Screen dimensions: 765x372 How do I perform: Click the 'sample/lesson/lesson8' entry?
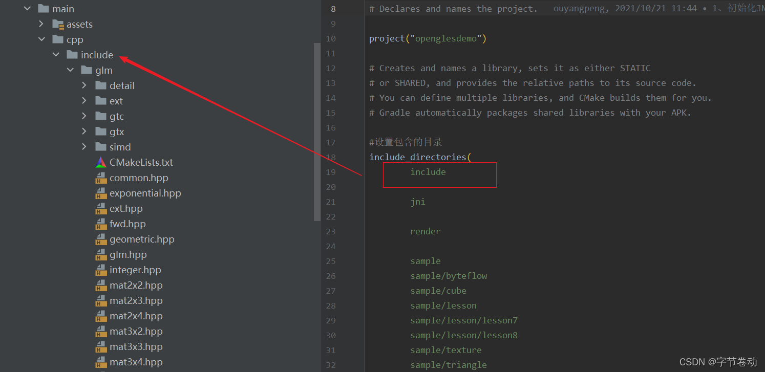point(464,335)
